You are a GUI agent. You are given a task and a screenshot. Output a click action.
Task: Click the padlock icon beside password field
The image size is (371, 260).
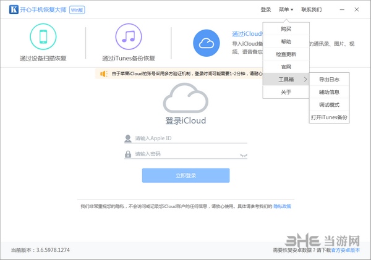tap(128, 154)
